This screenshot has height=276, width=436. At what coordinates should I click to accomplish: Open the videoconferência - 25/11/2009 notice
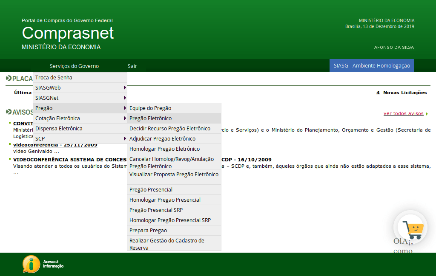click(55, 145)
